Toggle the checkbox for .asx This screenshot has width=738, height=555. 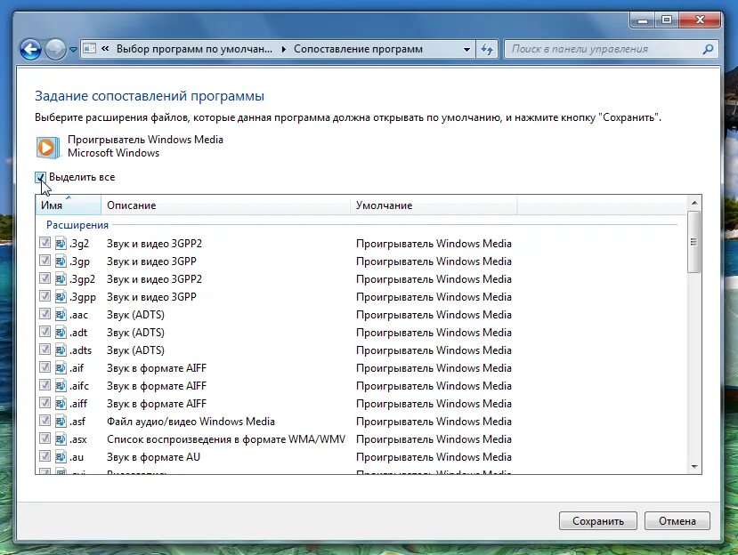pos(45,438)
